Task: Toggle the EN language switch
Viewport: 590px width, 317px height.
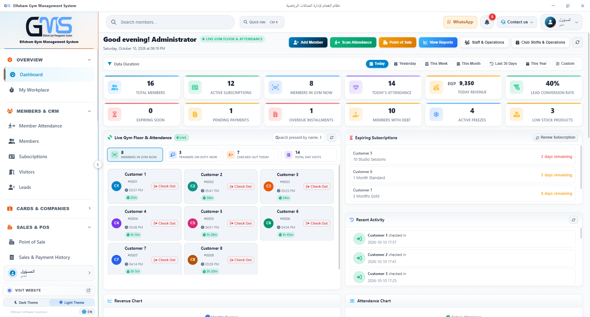Action: pyautogui.click(x=87, y=312)
